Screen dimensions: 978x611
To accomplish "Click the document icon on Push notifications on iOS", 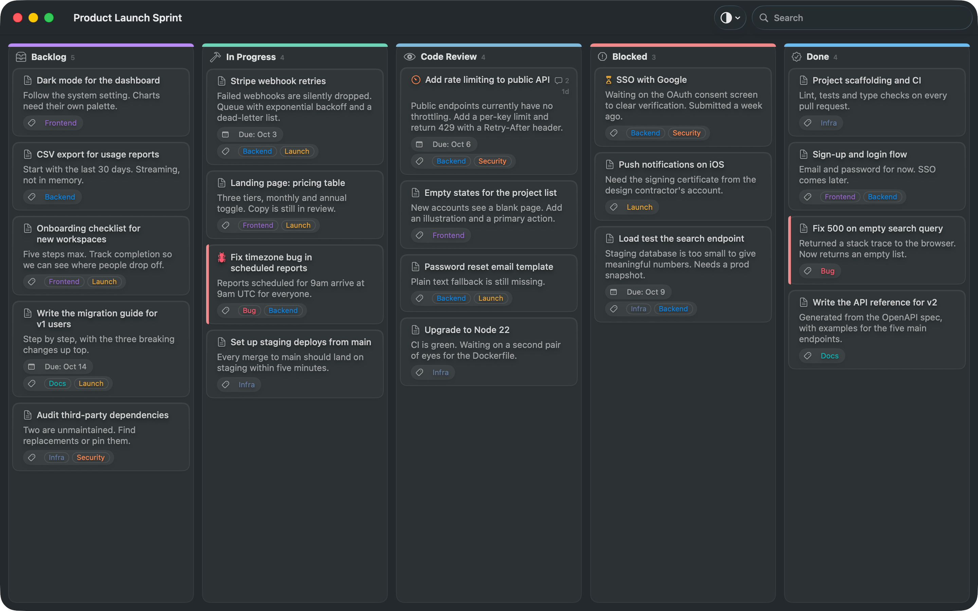I will [x=610, y=165].
